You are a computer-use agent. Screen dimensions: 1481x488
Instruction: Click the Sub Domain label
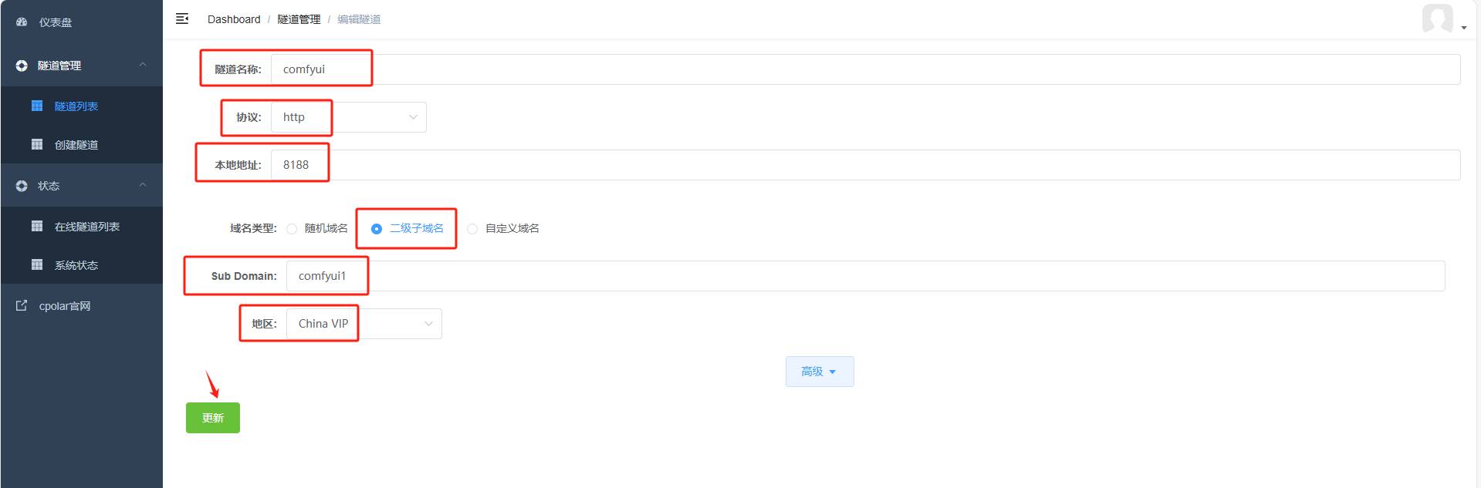point(244,276)
